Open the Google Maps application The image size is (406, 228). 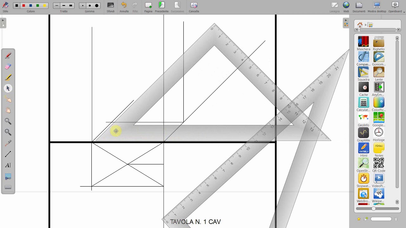click(x=379, y=119)
